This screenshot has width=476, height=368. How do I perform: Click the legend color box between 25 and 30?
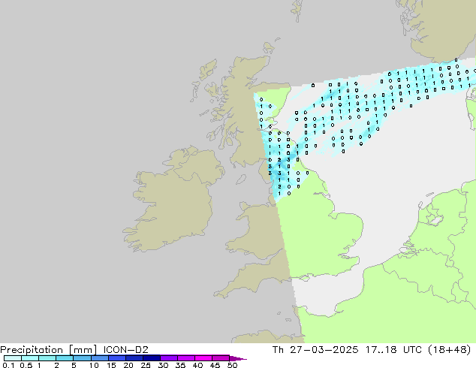coord(152,358)
